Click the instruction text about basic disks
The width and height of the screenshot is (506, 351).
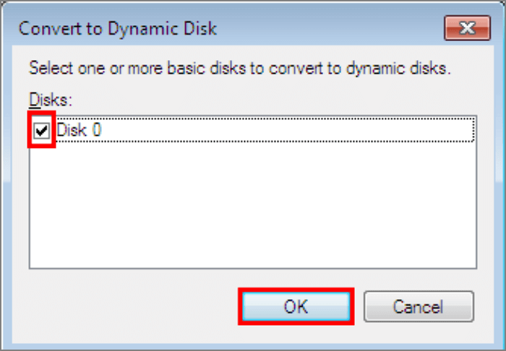pyautogui.click(x=239, y=69)
